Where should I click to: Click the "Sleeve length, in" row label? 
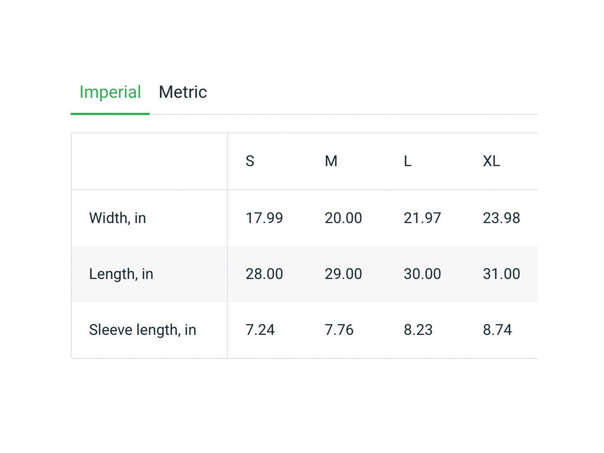click(x=143, y=330)
